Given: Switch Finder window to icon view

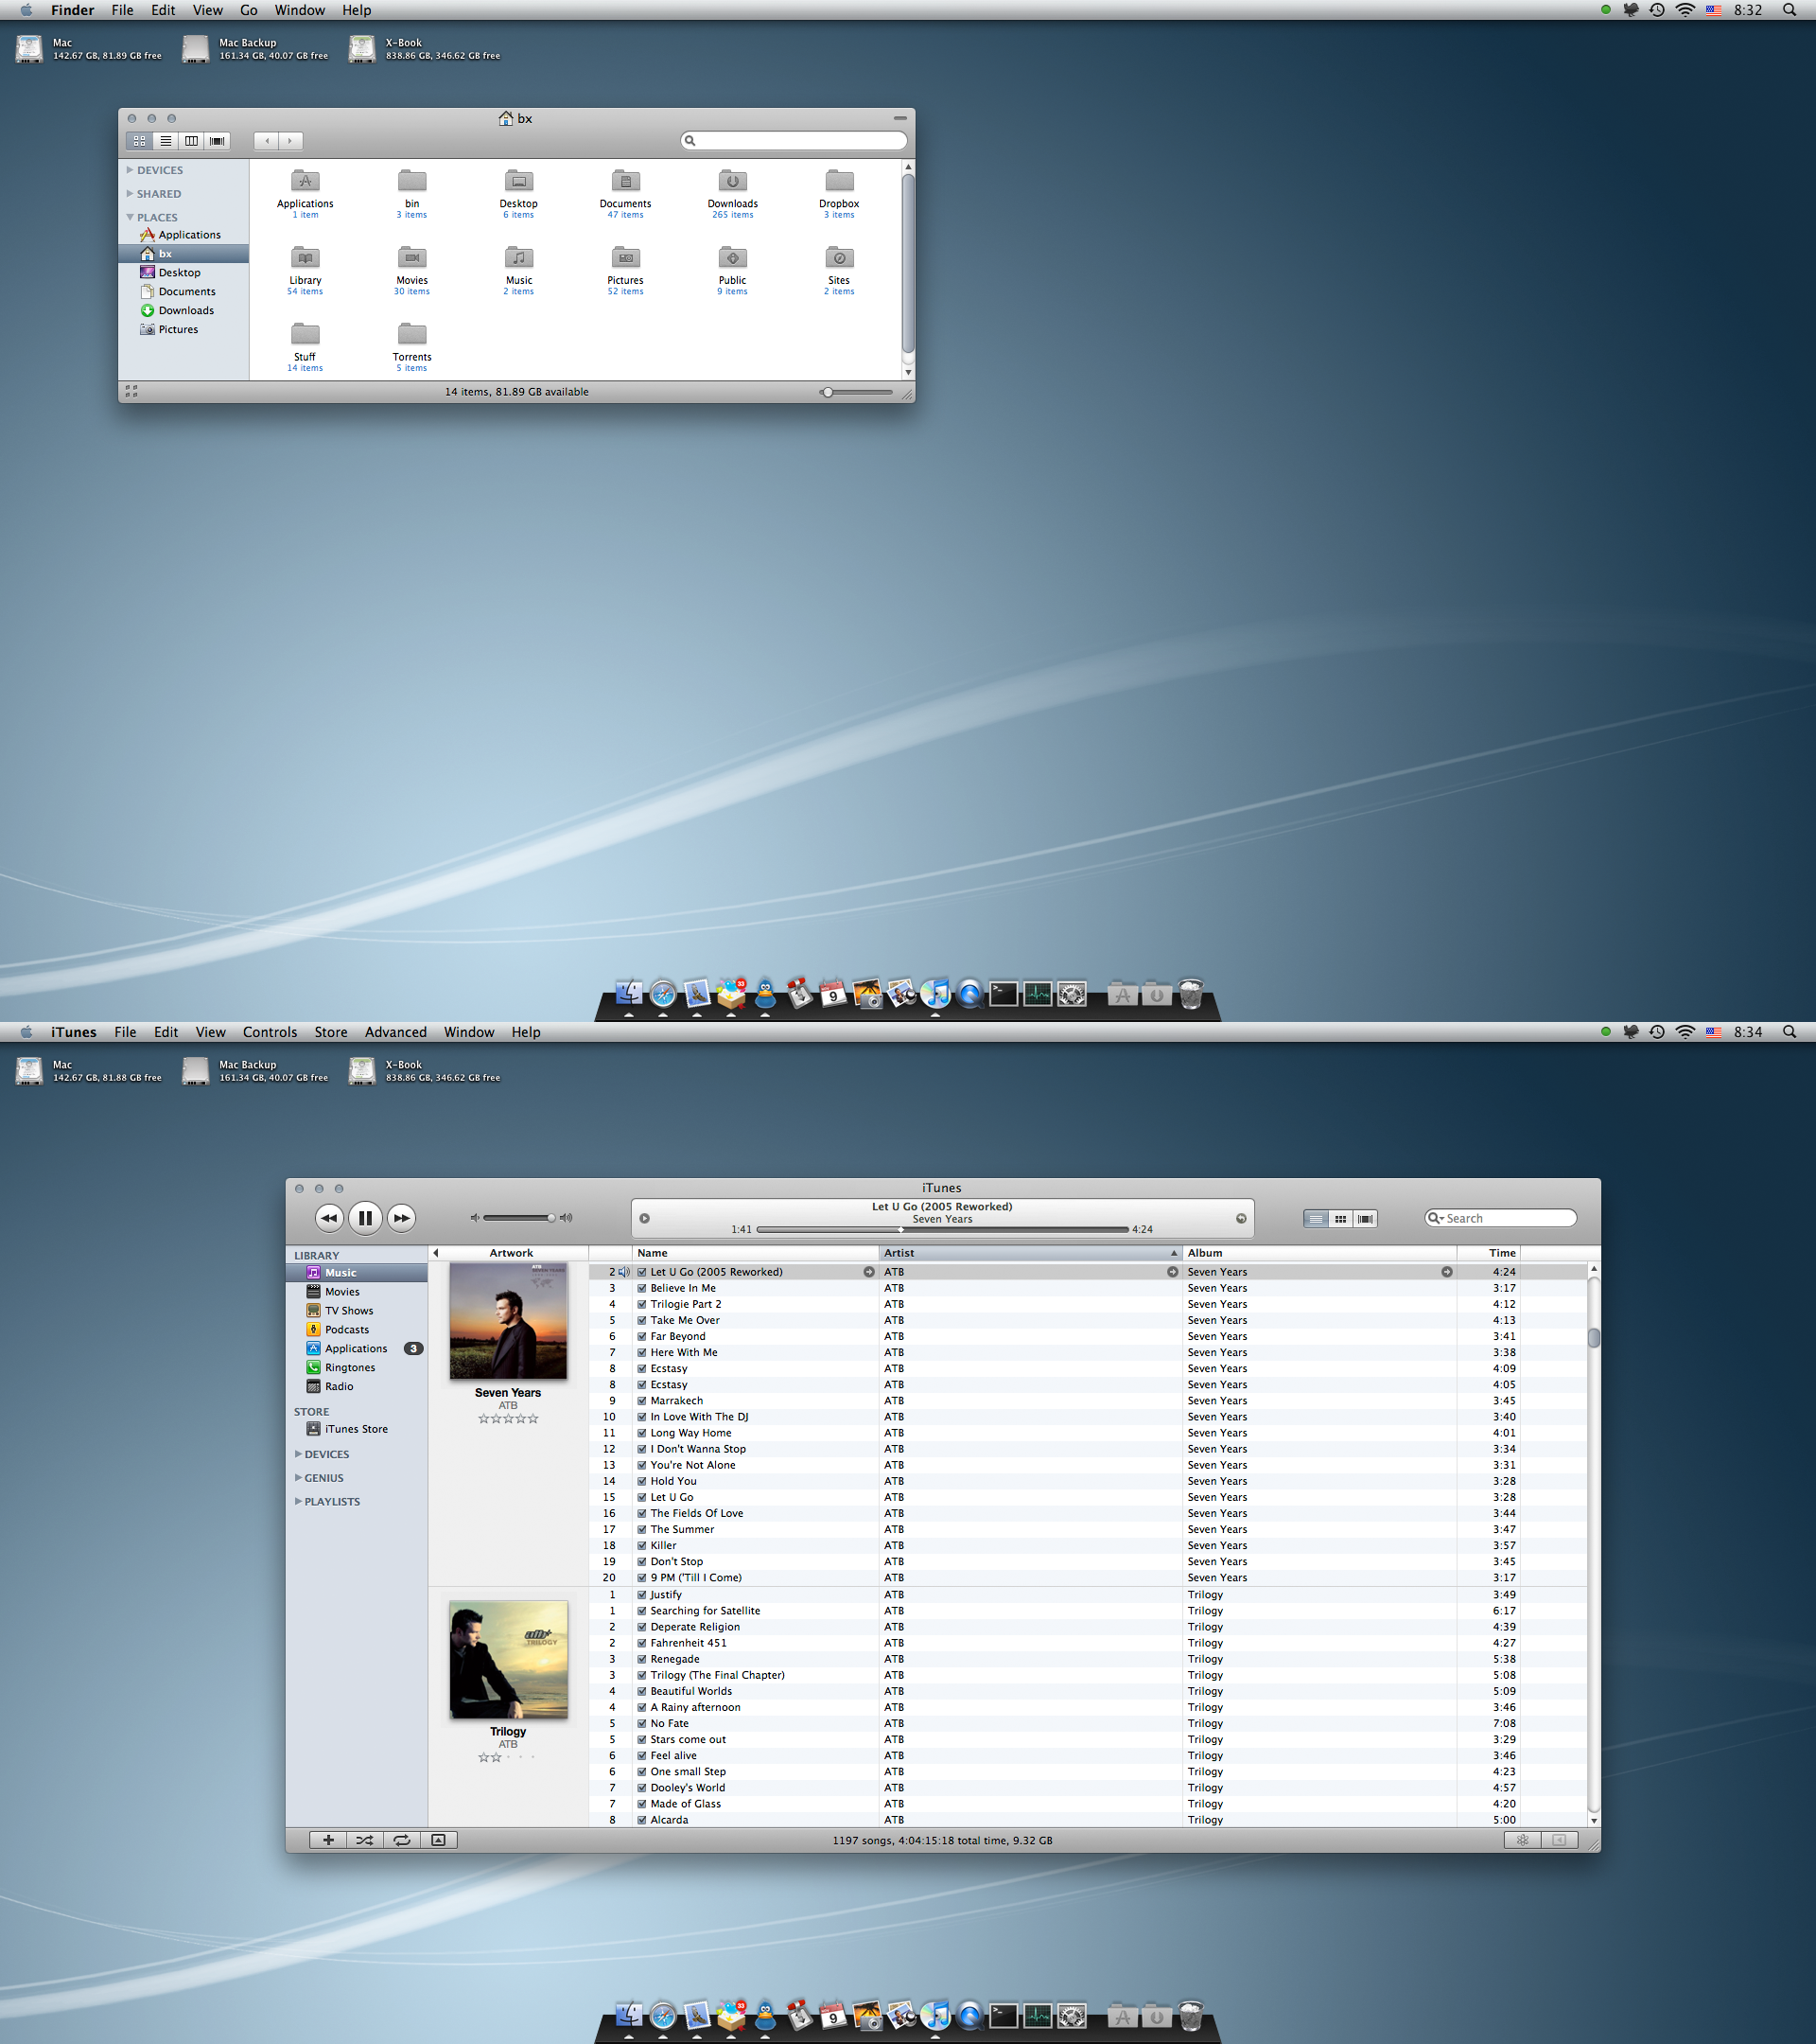Looking at the screenshot, I should tap(139, 141).
